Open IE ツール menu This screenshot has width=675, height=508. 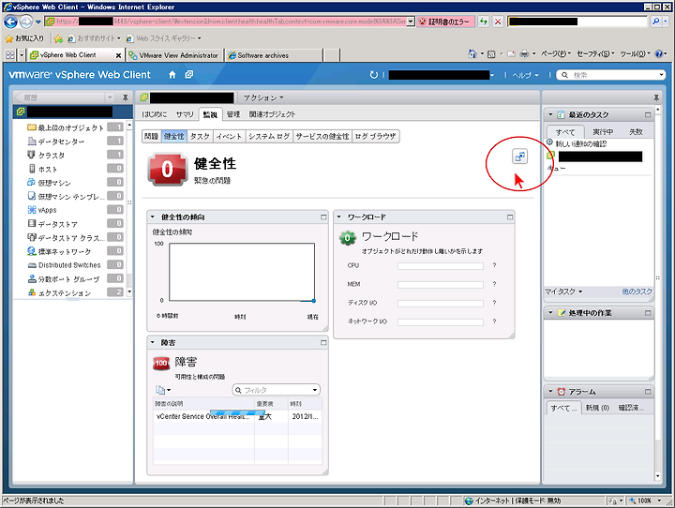[635, 53]
